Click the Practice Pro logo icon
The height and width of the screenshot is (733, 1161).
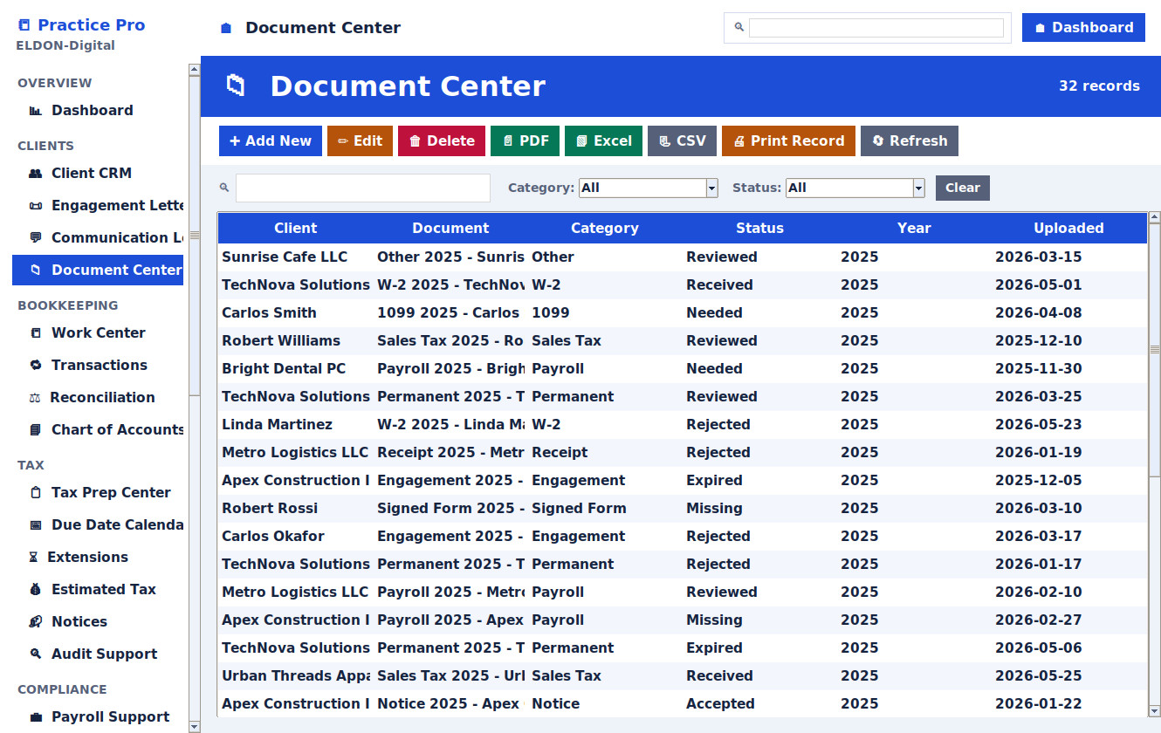[24, 25]
